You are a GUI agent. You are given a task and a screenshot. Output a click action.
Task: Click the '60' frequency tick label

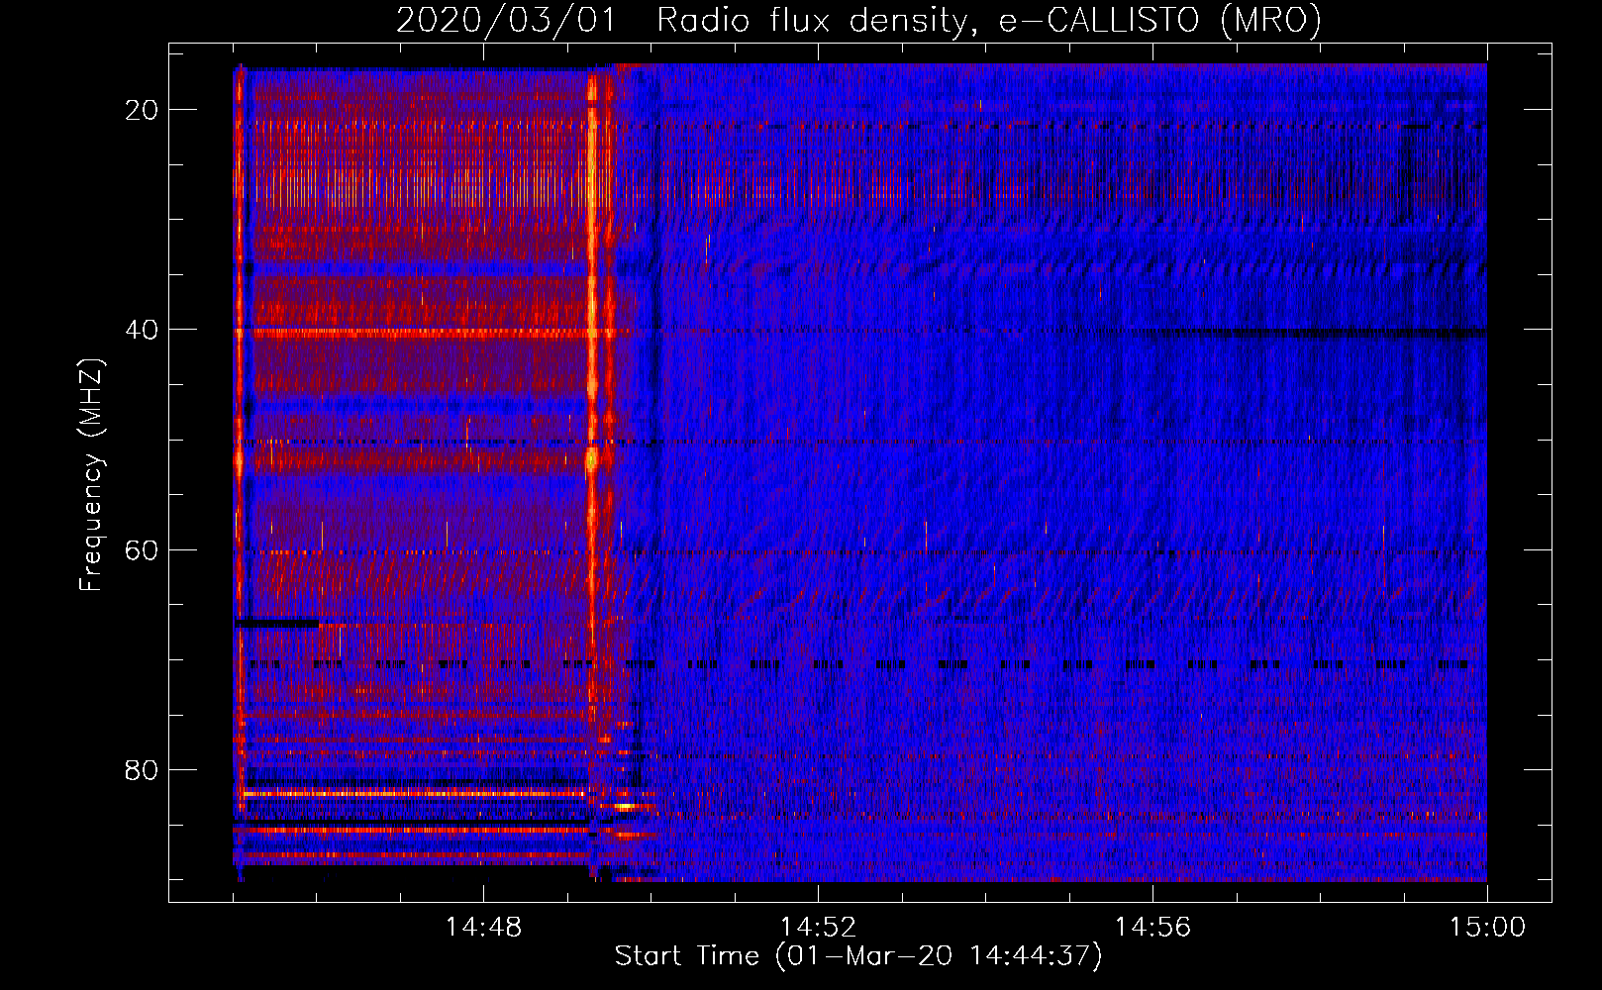(142, 549)
